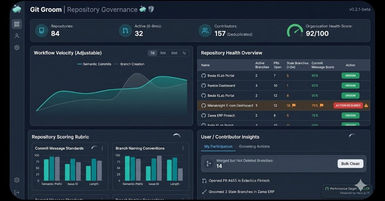The height and width of the screenshot is (201, 385).
Task: Sort by PRs Open column header
Action: (x=278, y=65)
